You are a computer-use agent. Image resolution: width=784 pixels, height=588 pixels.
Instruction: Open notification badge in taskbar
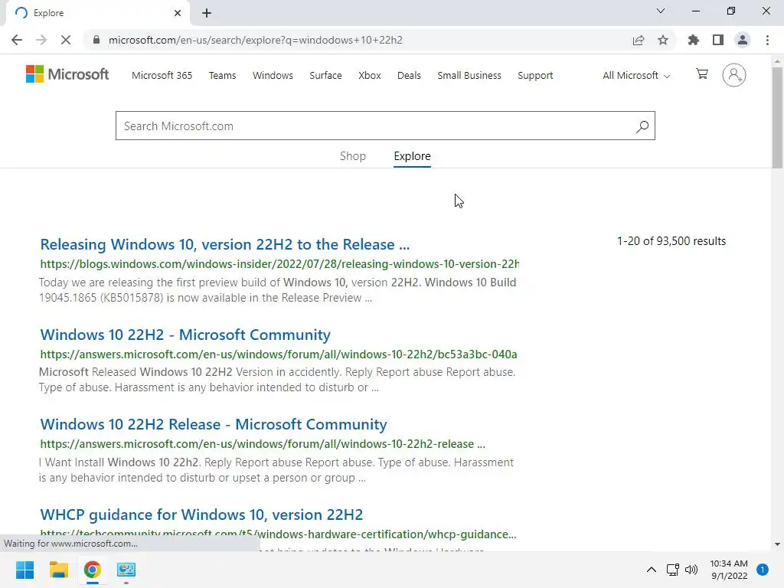[x=762, y=570]
